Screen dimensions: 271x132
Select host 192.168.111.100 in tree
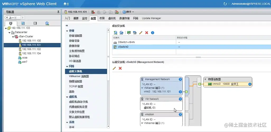[31, 41]
